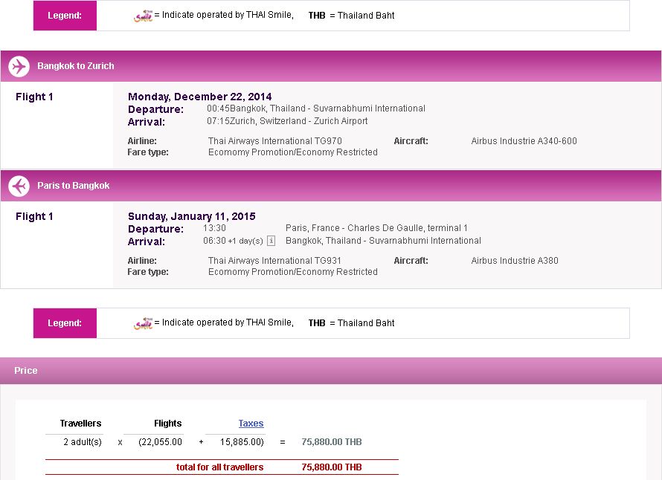This screenshot has height=480, width=662.
Task: Click the Sunday, January 11, 2015 date heading
Action: 192,216
